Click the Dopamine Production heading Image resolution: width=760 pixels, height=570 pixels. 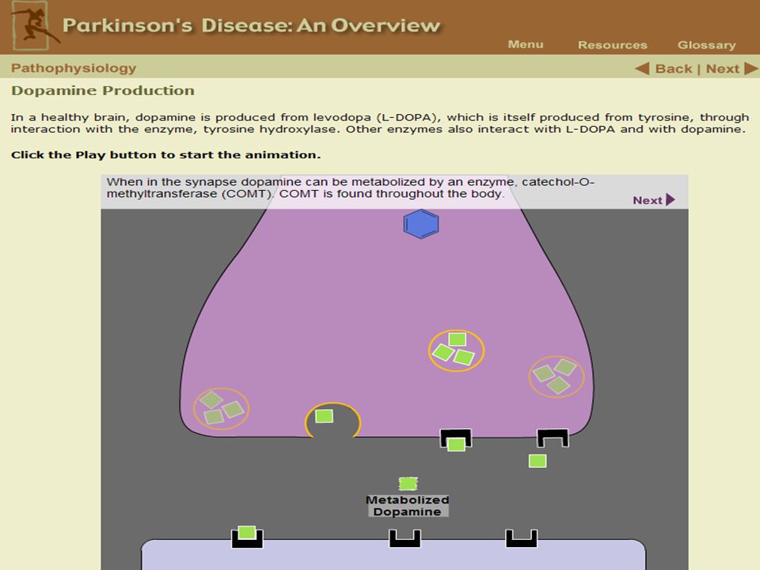click(x=103, y=90)
